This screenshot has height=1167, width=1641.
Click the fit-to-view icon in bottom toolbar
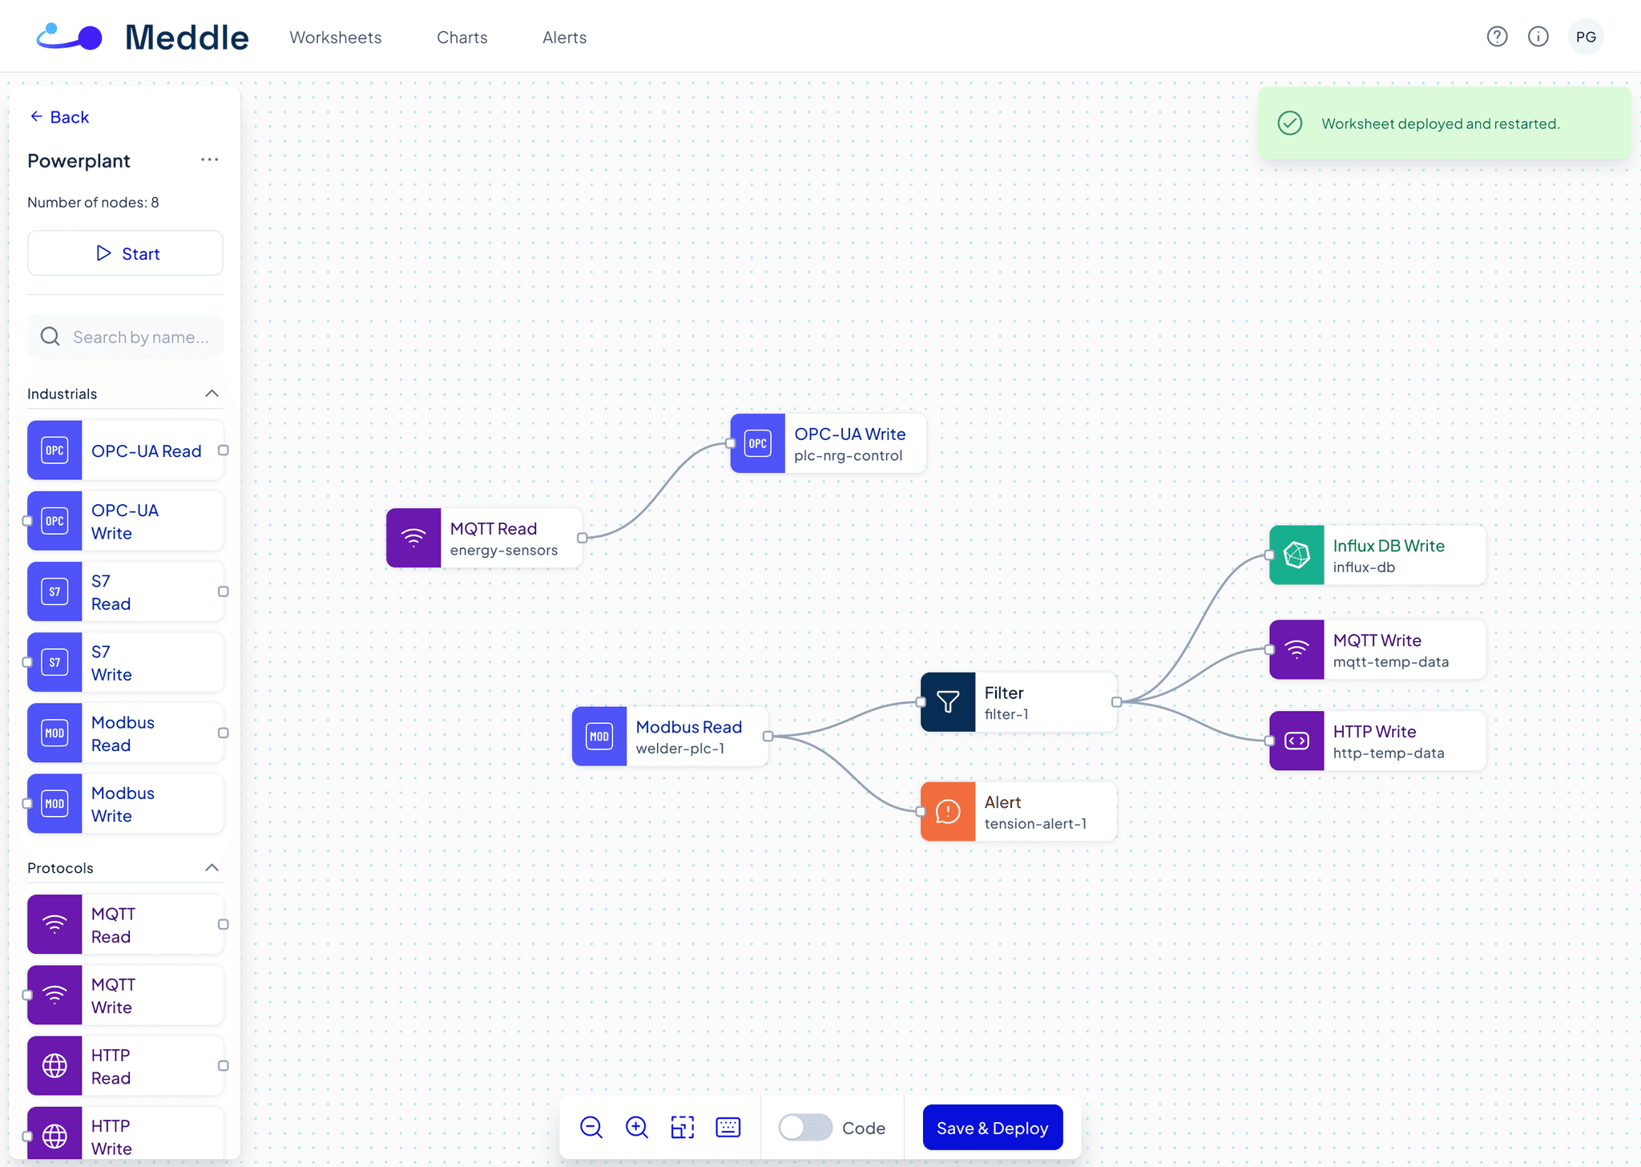click(683, 1127)
